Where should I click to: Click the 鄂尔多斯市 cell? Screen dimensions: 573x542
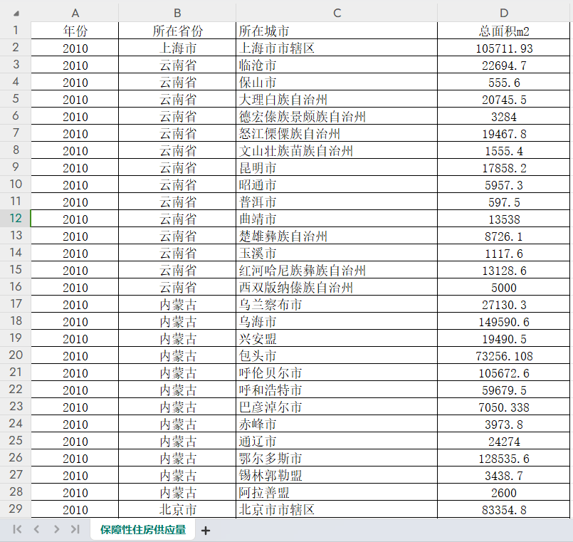[x=337, y=459]
